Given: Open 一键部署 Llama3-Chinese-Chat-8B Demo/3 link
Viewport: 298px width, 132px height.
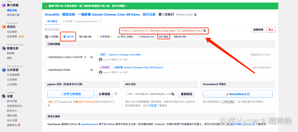Looking at the screenshot, I should pyautogui.click(x=138, y=67).
